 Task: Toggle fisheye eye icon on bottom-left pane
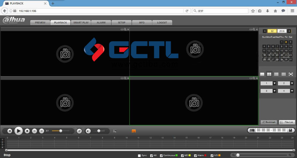coord(122,78)
